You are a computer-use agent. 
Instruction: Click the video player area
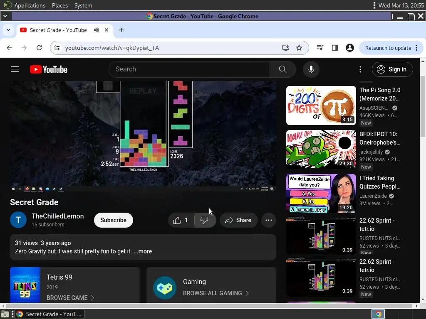pos(143,136)
